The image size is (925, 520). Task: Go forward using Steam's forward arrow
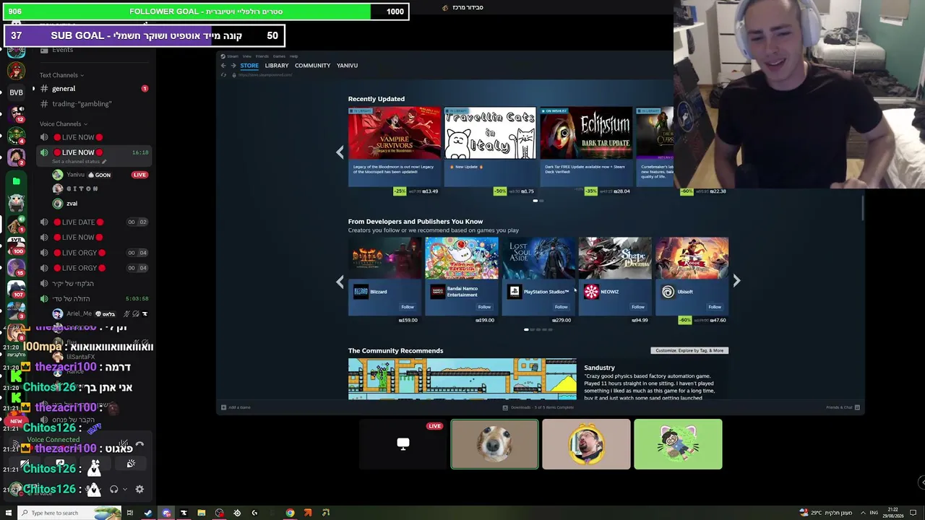click(233, 66)
